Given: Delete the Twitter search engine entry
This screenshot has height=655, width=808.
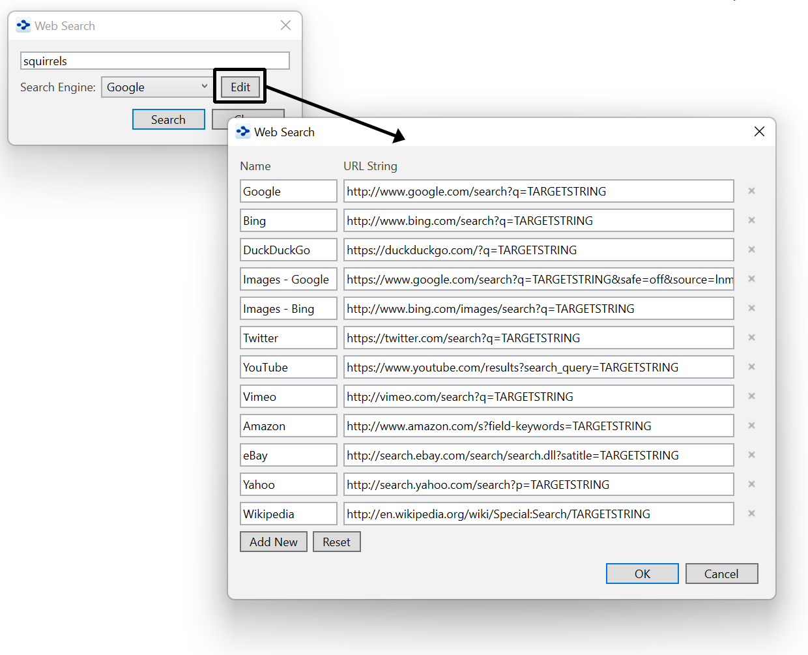Looking at the screenshot, I should pyautogui.click(x=751, y=338).
